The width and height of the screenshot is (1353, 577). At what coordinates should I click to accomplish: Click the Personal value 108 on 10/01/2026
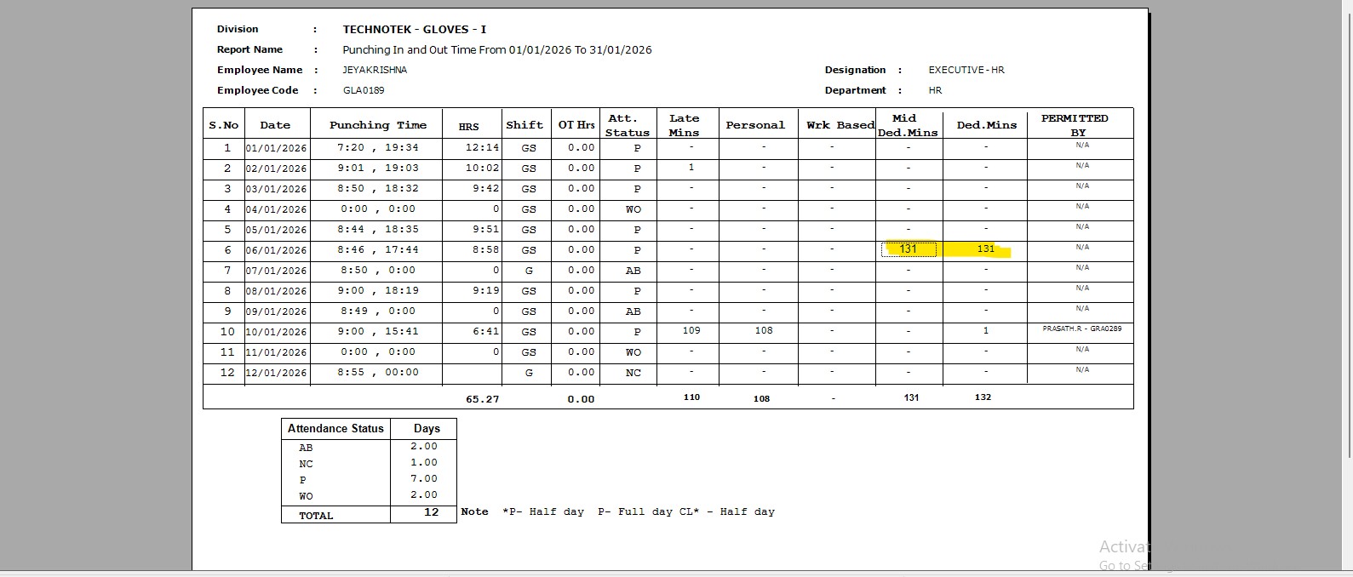(764, 331)
